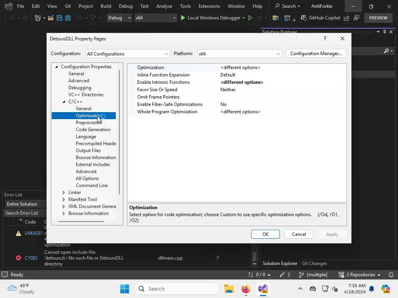Click the Save All toolbar icon

point(68,18)
